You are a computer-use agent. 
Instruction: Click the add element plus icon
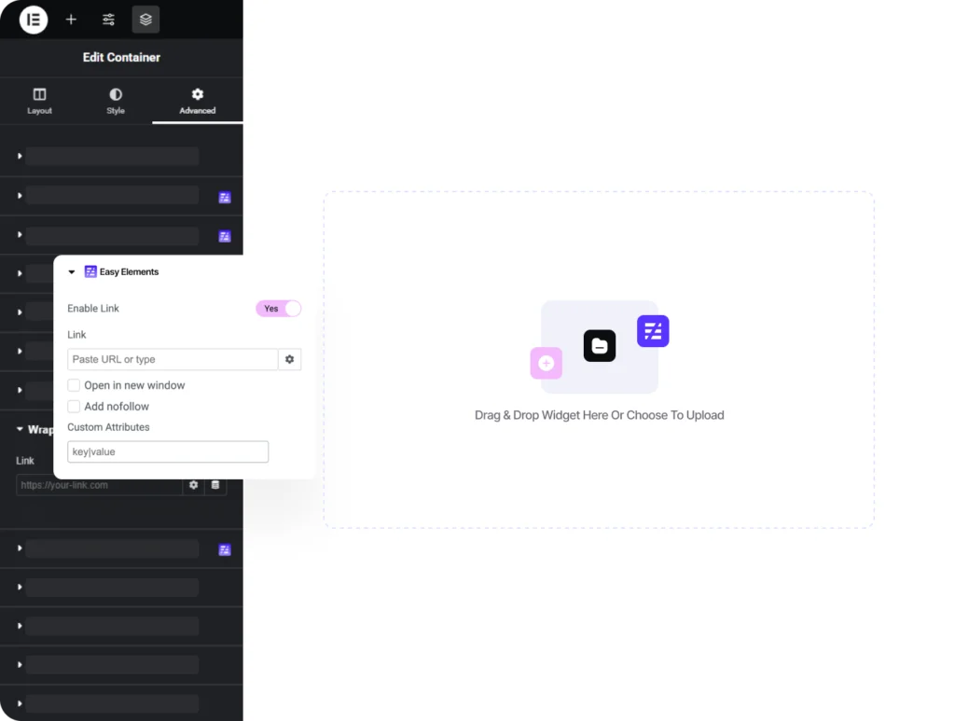(71, 20)
